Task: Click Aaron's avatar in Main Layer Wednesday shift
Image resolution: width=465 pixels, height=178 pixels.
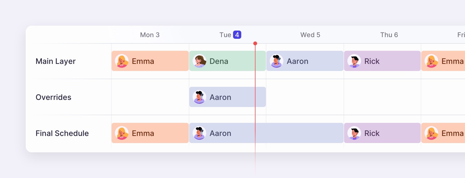Action: point(277,61)
